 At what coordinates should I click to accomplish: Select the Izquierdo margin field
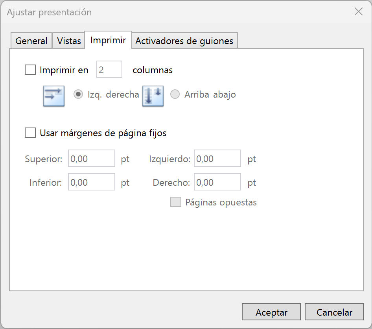click(x=217, y=159)
